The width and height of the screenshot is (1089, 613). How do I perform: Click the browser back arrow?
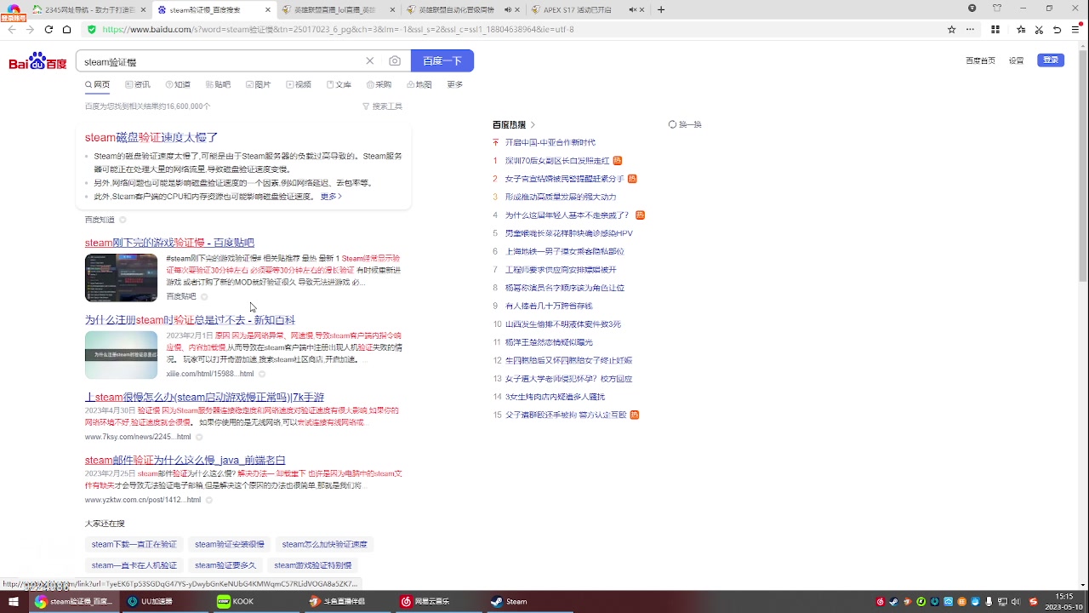(12, 29)
